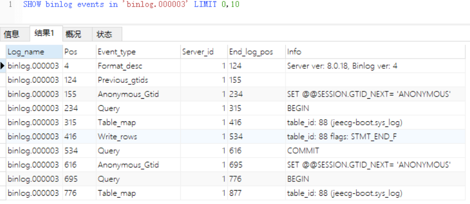Select the Previous_gtids event cell

click(138, 80)
